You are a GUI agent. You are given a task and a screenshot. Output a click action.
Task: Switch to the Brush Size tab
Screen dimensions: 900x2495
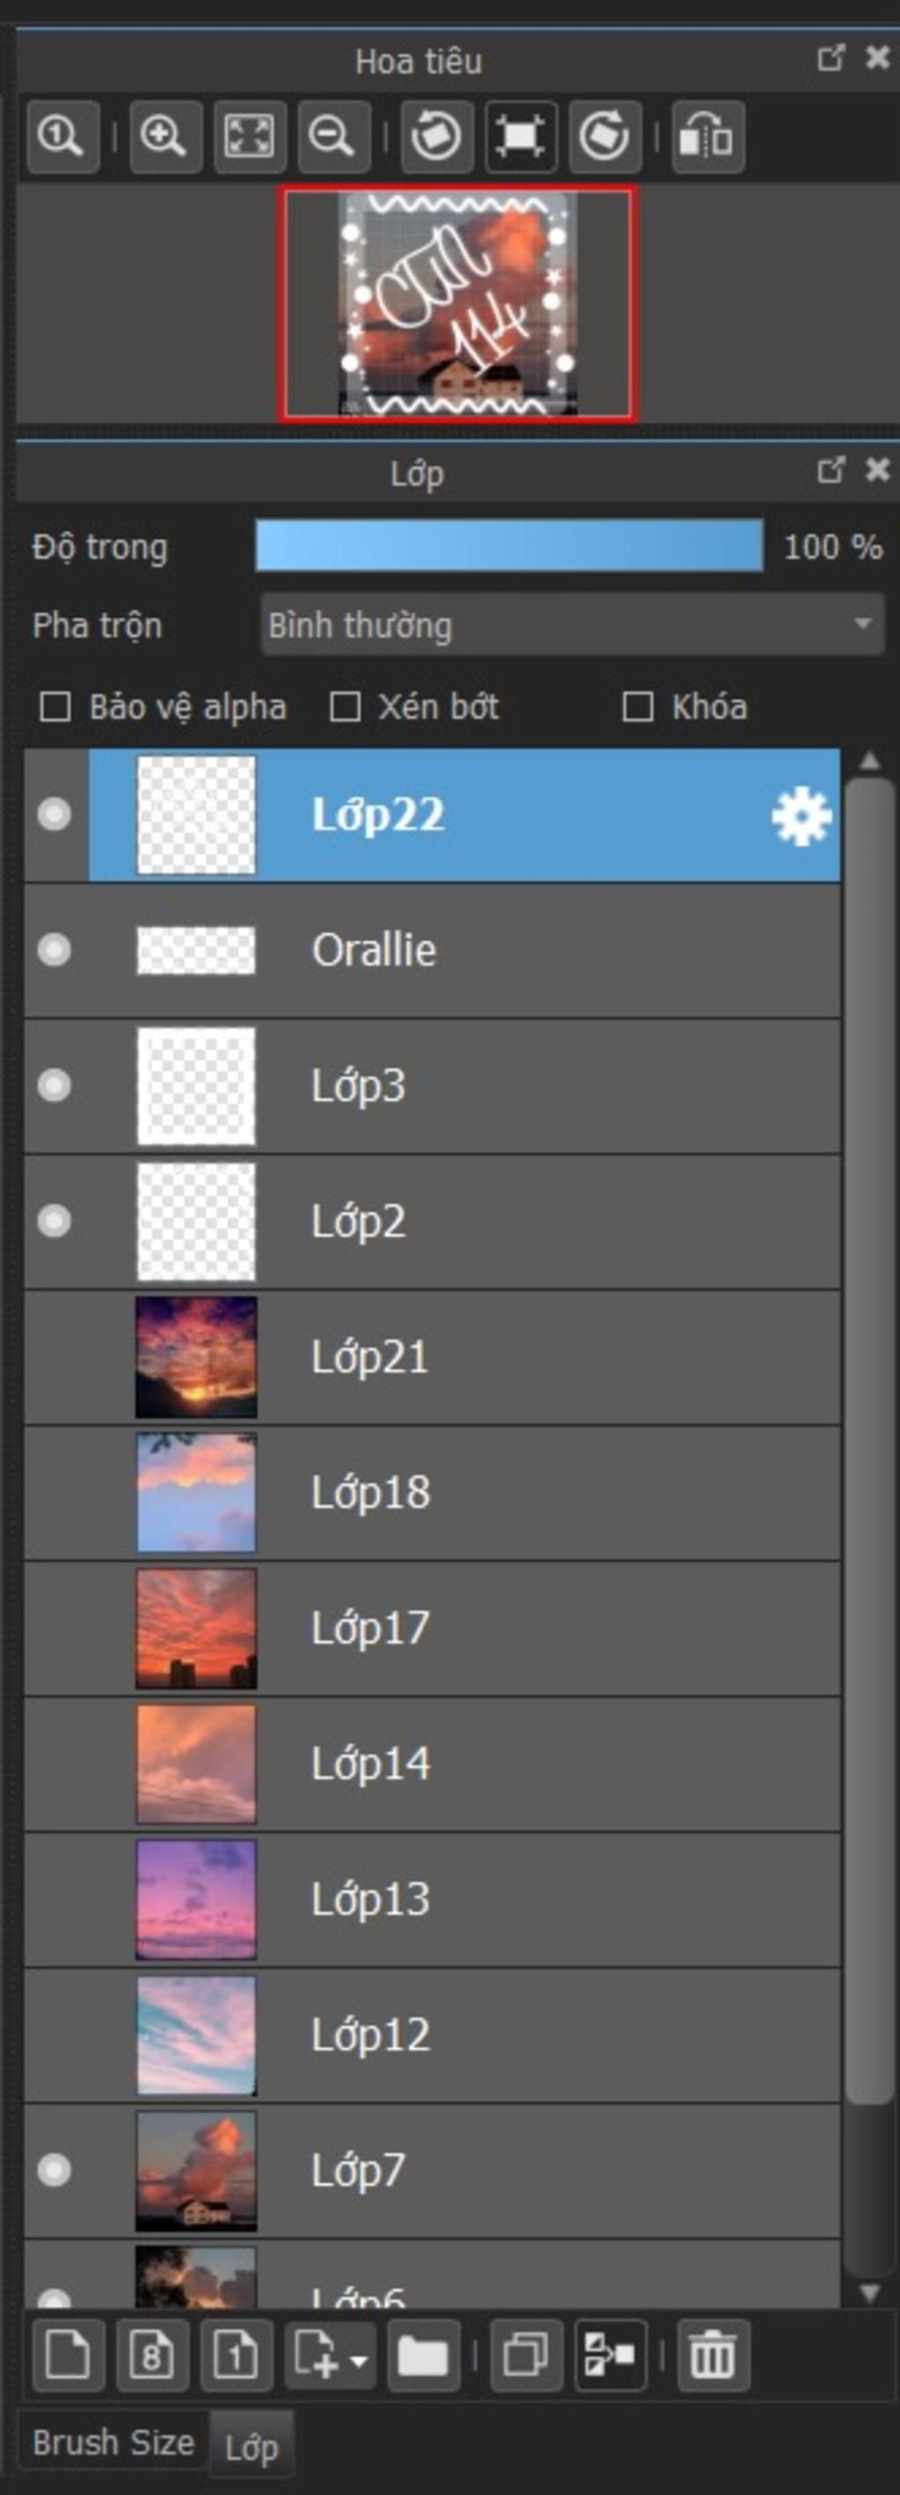pyautogui.click(x=113, y=2443)
